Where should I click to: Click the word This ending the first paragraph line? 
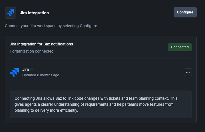point(174,98)
